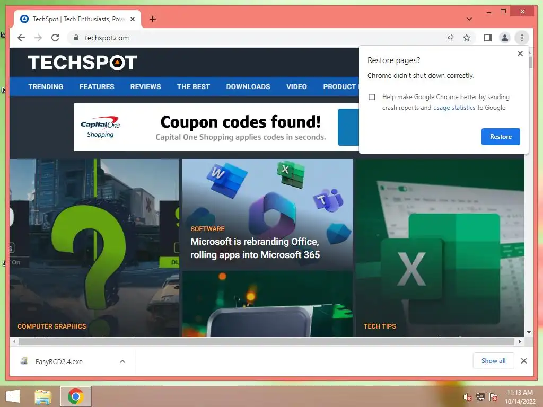Minimize the Chrome window

pyautogui.click(x=488, y=12)
